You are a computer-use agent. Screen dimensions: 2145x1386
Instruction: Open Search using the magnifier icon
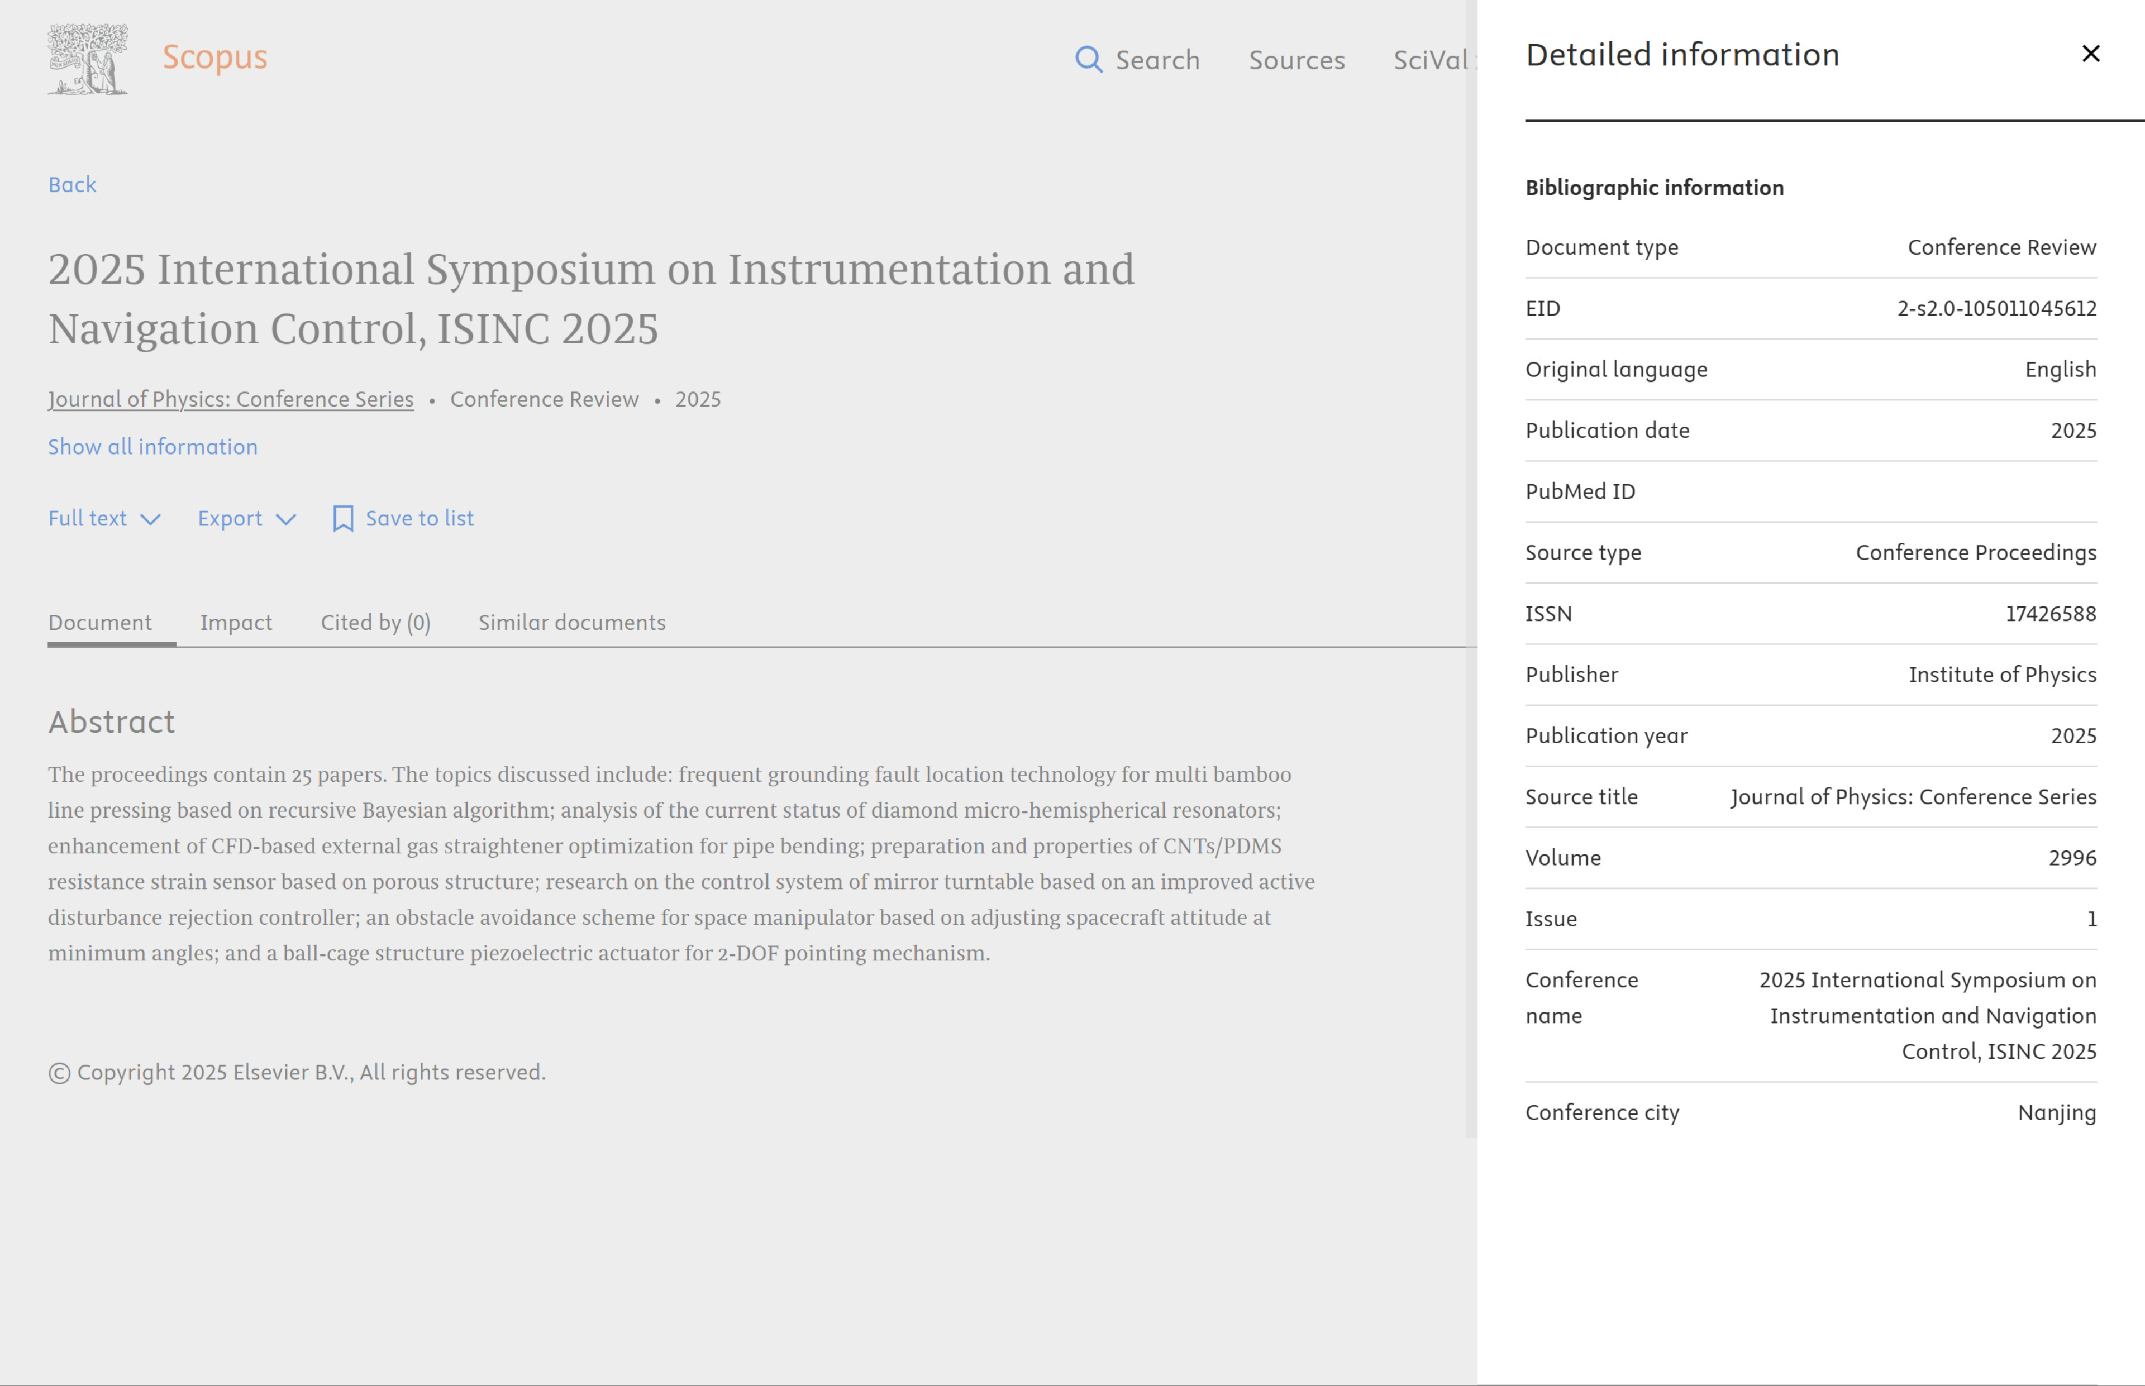click(1089, 59)
